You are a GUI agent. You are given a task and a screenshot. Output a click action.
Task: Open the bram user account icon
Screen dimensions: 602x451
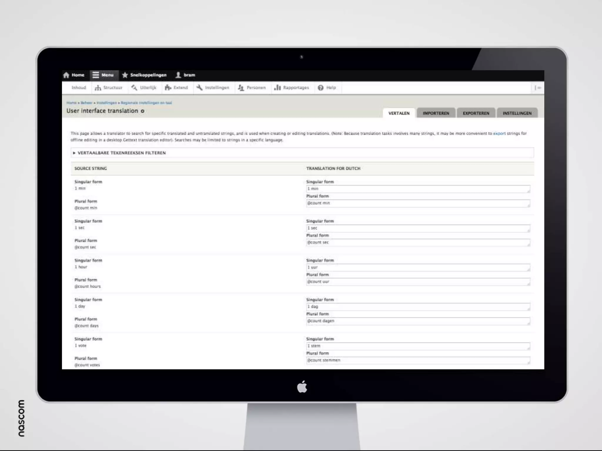pos(178,75)
